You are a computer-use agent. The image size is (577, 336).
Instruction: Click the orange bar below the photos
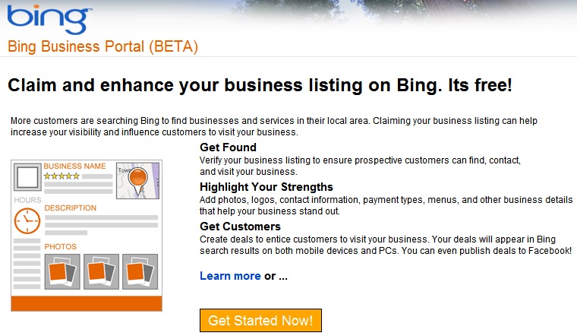87,303
